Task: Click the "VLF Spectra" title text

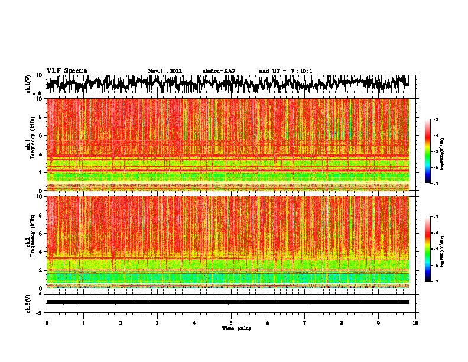Action: pos(67,71)
